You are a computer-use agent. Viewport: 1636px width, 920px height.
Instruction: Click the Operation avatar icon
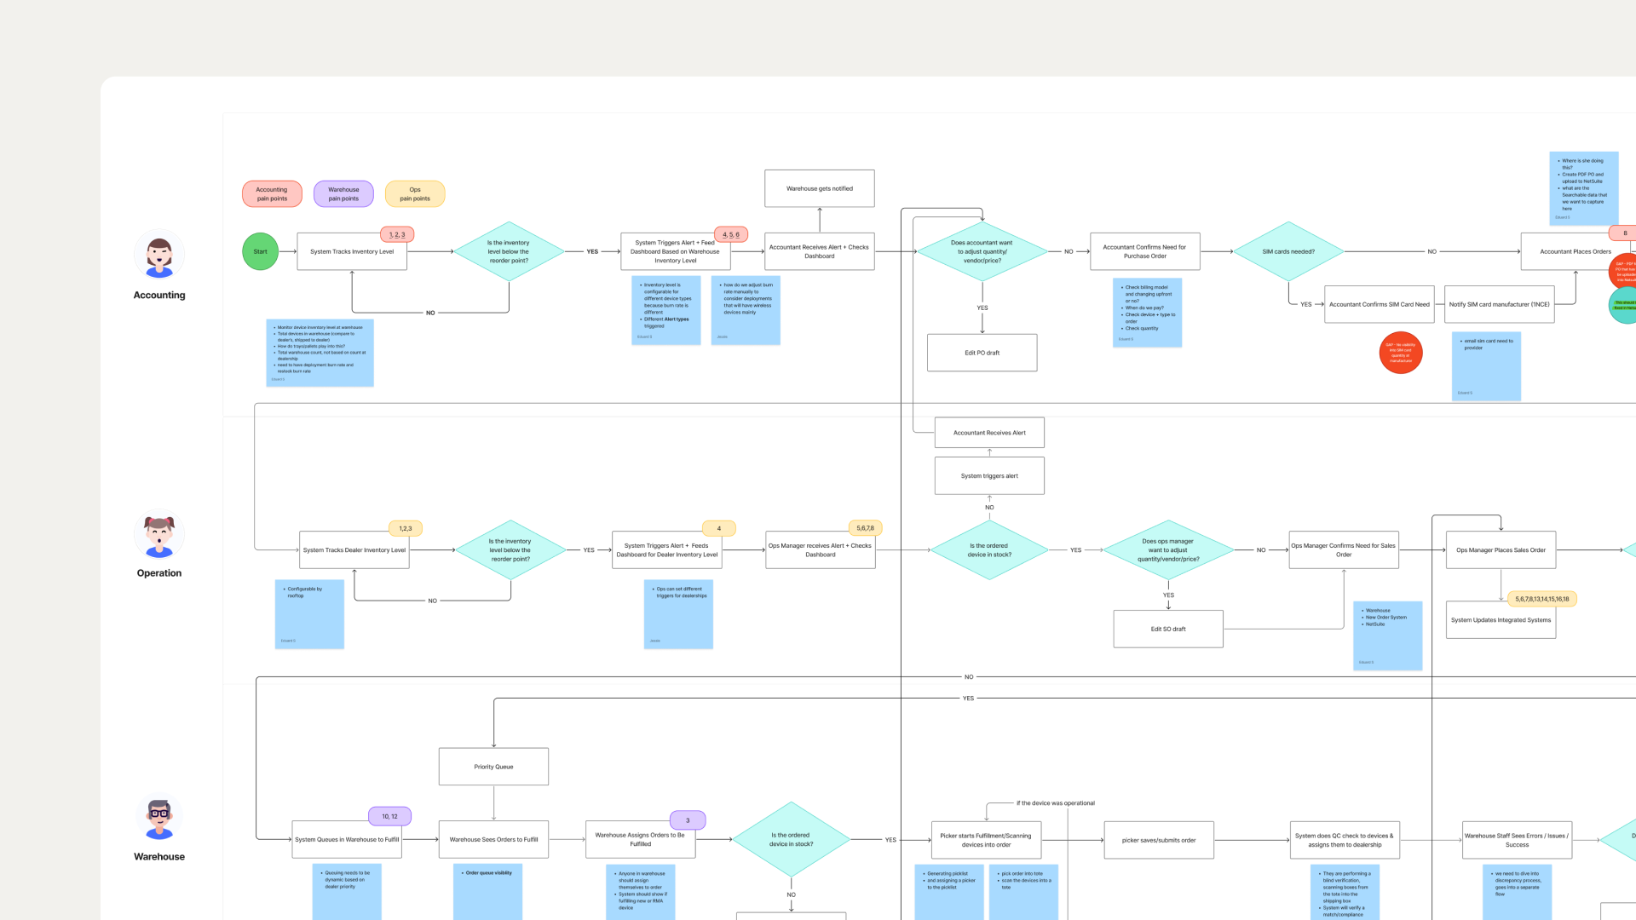coord(159,534)
